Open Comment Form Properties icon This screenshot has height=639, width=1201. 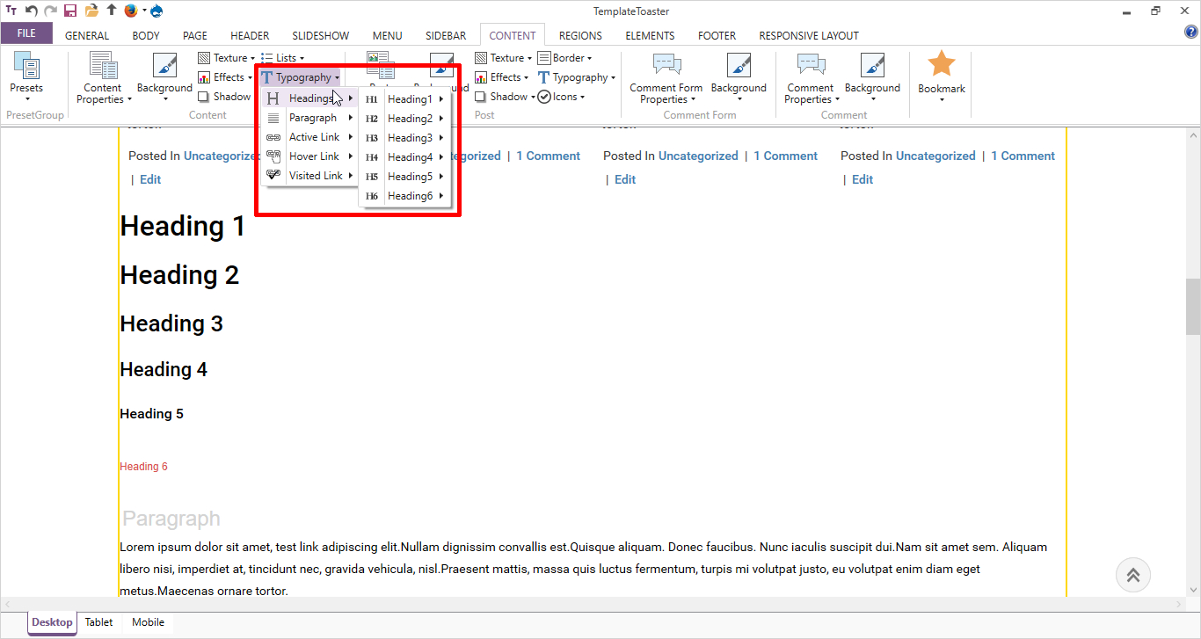666,67
